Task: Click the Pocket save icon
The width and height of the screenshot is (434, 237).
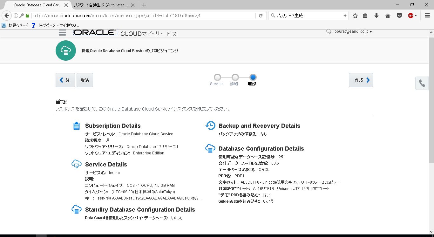Action: coord(399,16)
